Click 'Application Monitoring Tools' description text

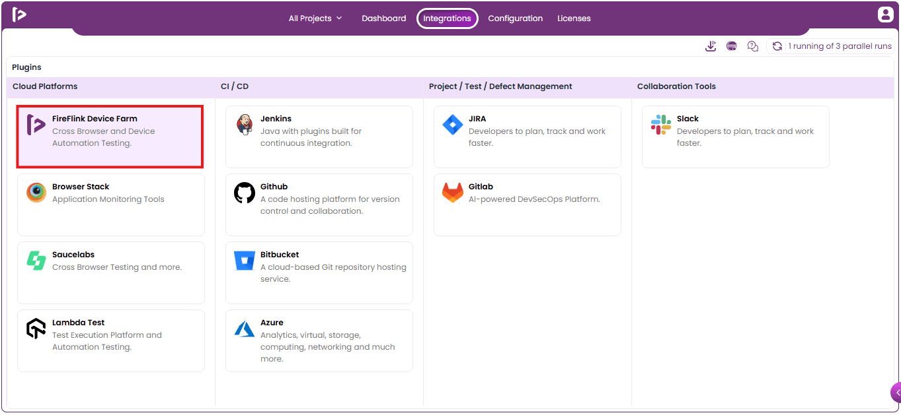pos(108,199)
